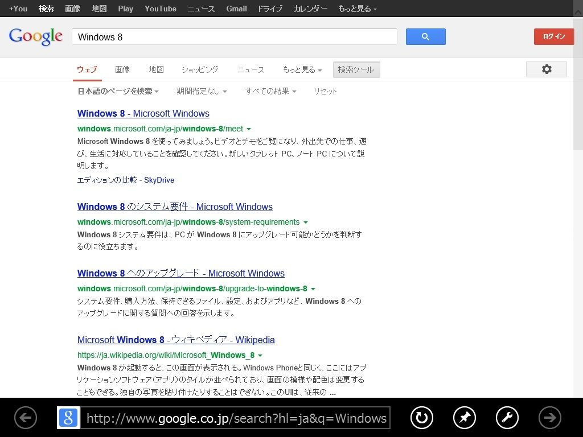583x437 pixels.
Task: Open the settings gear menu
Action: (546, 69)
